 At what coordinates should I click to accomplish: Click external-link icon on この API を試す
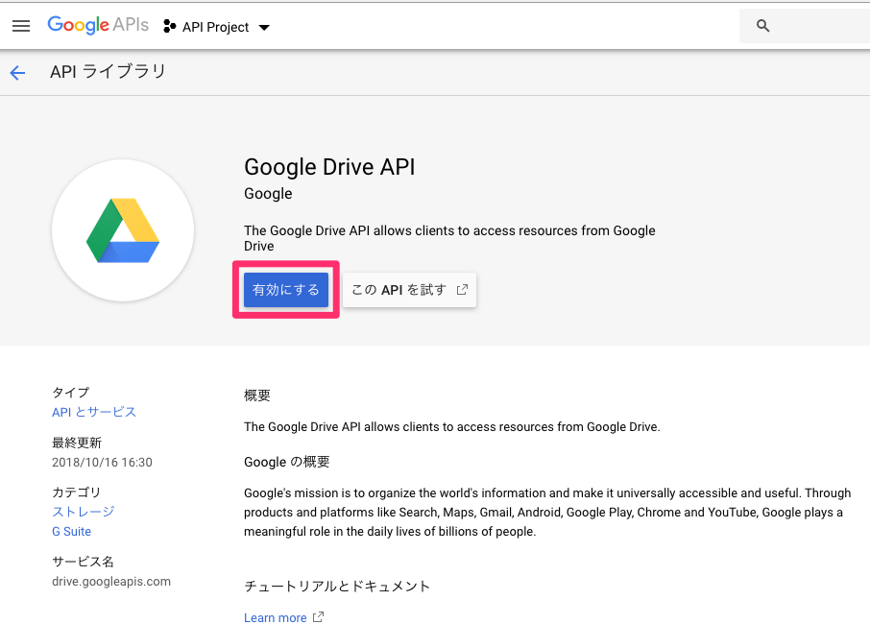pyautogui.click(x=462, y=290)
